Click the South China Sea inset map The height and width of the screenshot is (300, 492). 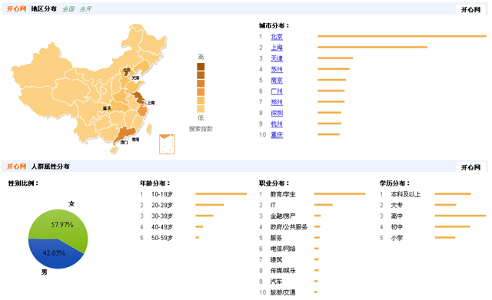click(167, 144)
